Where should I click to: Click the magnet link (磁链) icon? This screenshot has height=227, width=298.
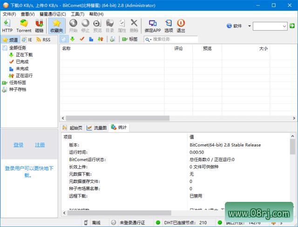pyautogui.click(x=39, y=26)
